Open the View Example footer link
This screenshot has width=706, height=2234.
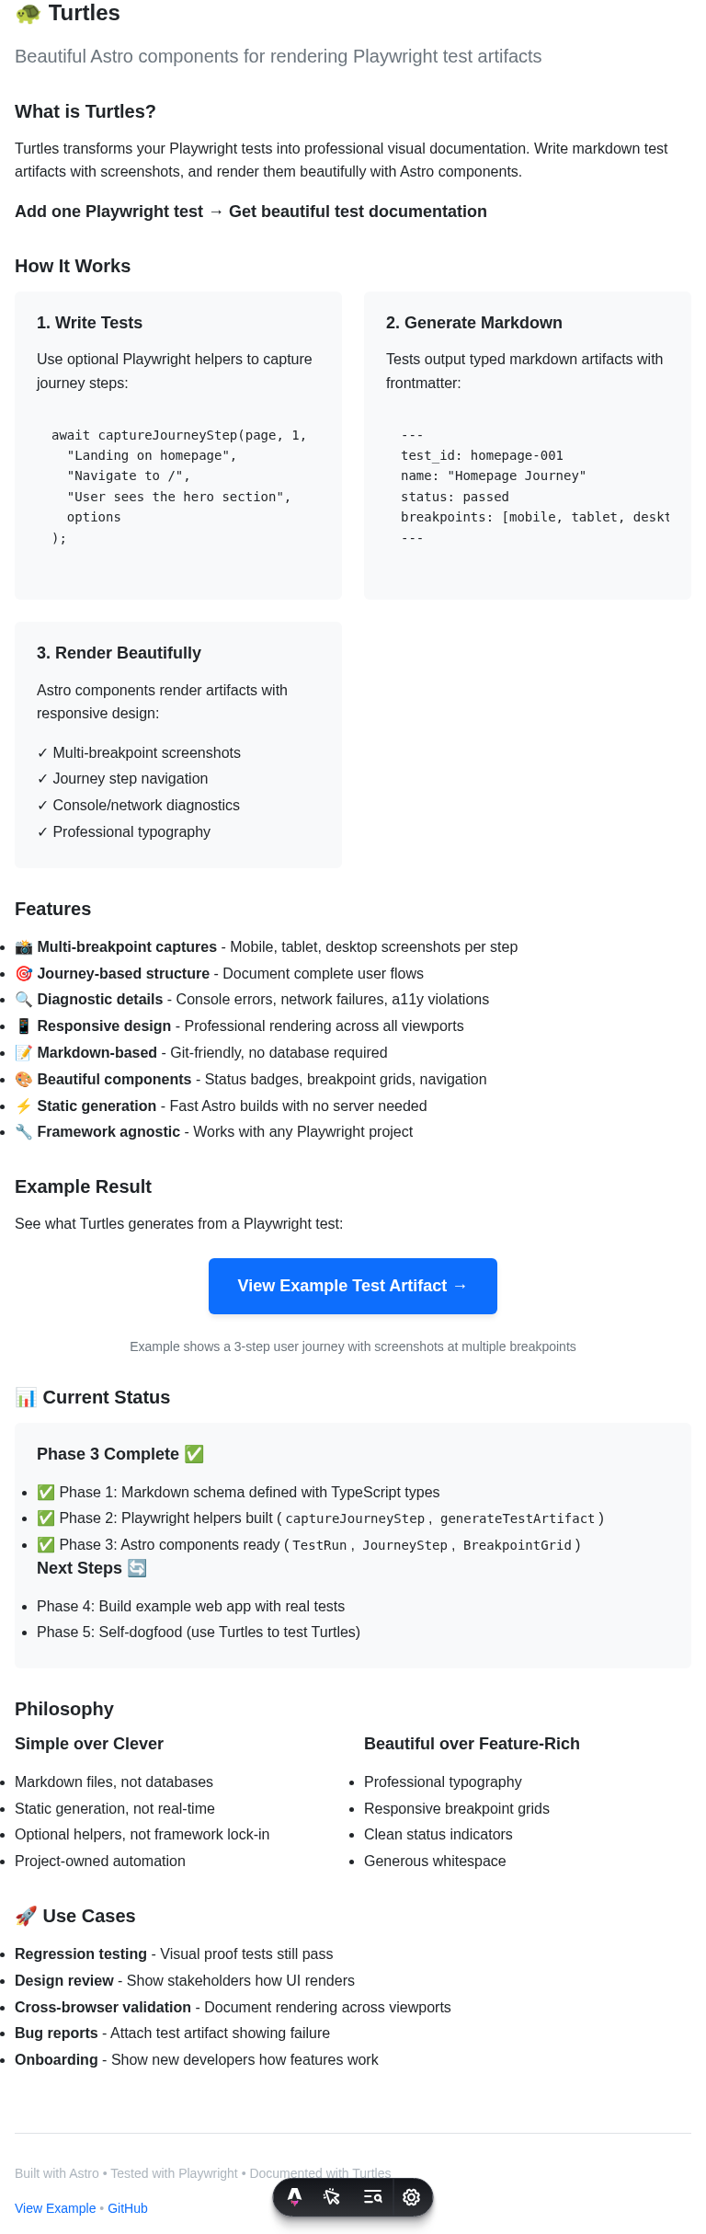tap(55, 2208)
